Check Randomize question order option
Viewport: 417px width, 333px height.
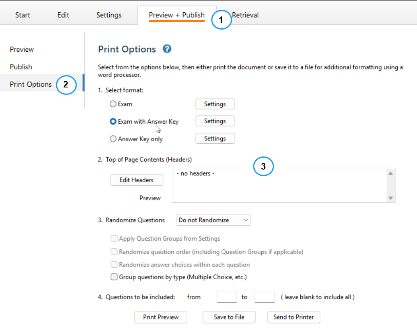click(x=114, y=251)
